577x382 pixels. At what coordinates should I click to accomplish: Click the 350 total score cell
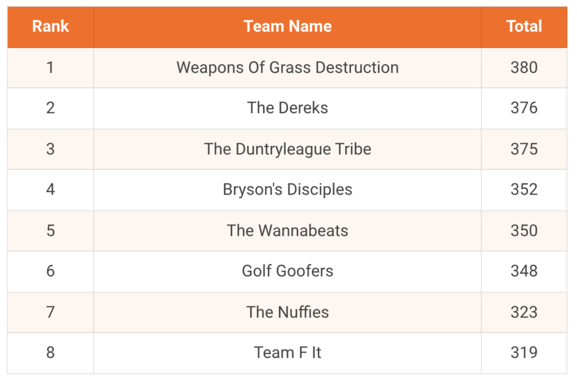point(524,231)
